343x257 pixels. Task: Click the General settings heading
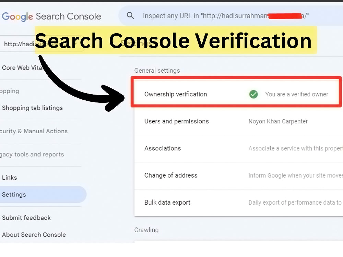pos(157,71)
